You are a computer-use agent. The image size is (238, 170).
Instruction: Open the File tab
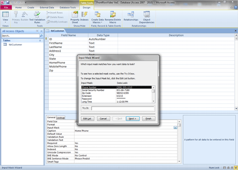coord(6,7)
